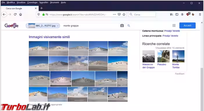Open the Immagini visivamente simili link
The width and height of the screenshot is (204, 111).
49,37
